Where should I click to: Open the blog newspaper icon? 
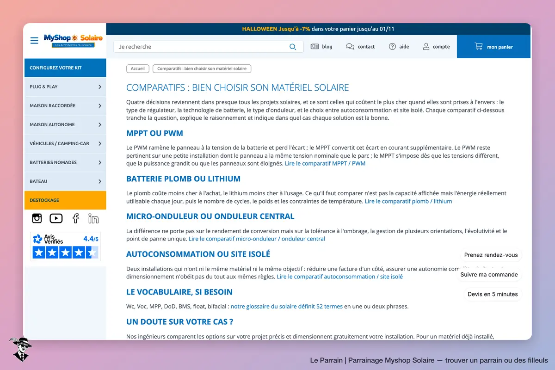(314, 47)
